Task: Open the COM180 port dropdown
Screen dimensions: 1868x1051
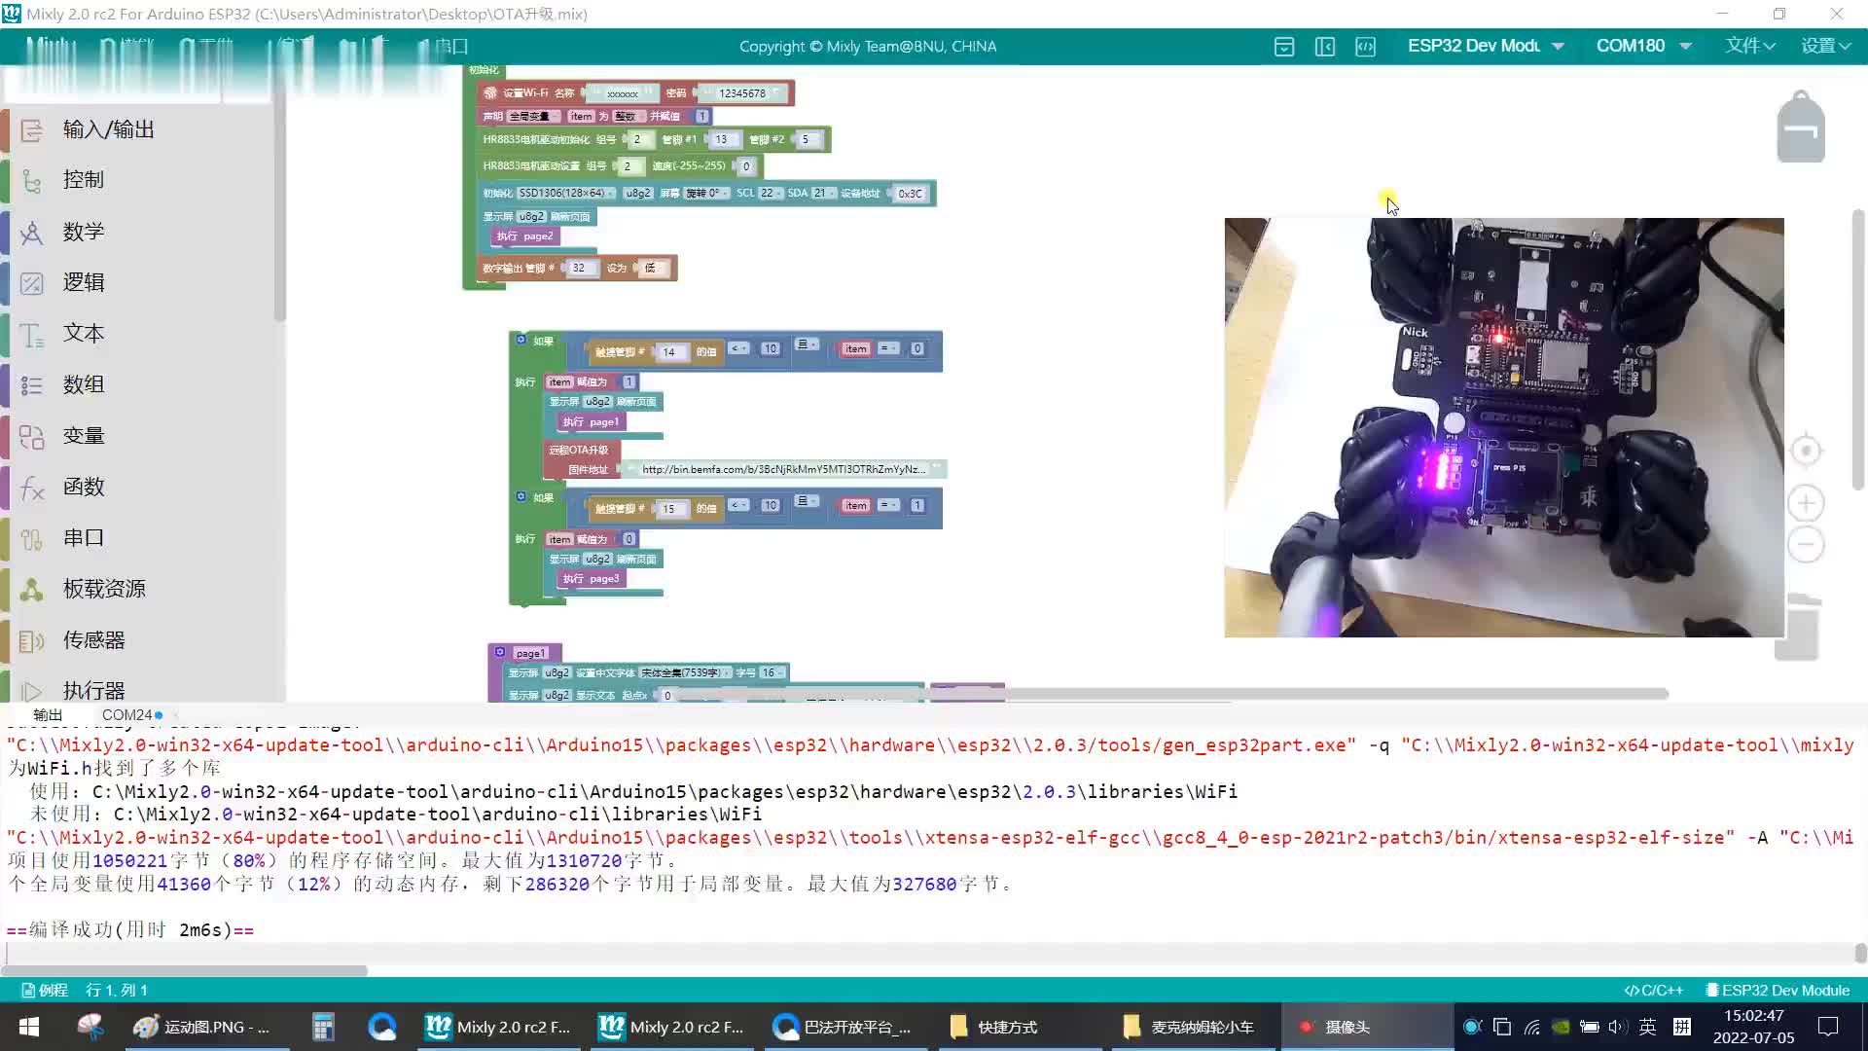Action: 1643,46
